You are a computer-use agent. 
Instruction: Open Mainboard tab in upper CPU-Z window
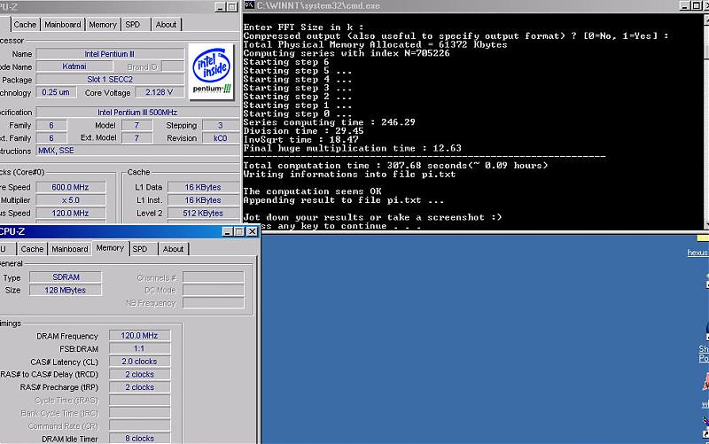coord(63,25)
